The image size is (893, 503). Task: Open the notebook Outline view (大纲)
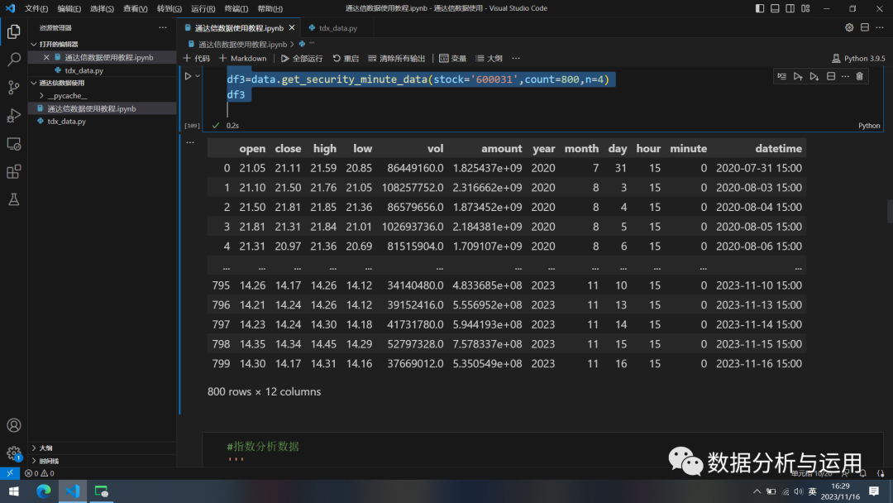point(488,58)
